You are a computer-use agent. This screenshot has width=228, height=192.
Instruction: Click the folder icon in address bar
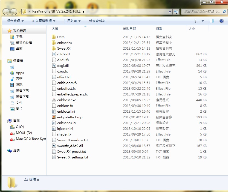pos(24,12)
